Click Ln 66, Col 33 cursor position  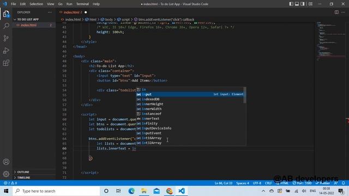[224, 183]
